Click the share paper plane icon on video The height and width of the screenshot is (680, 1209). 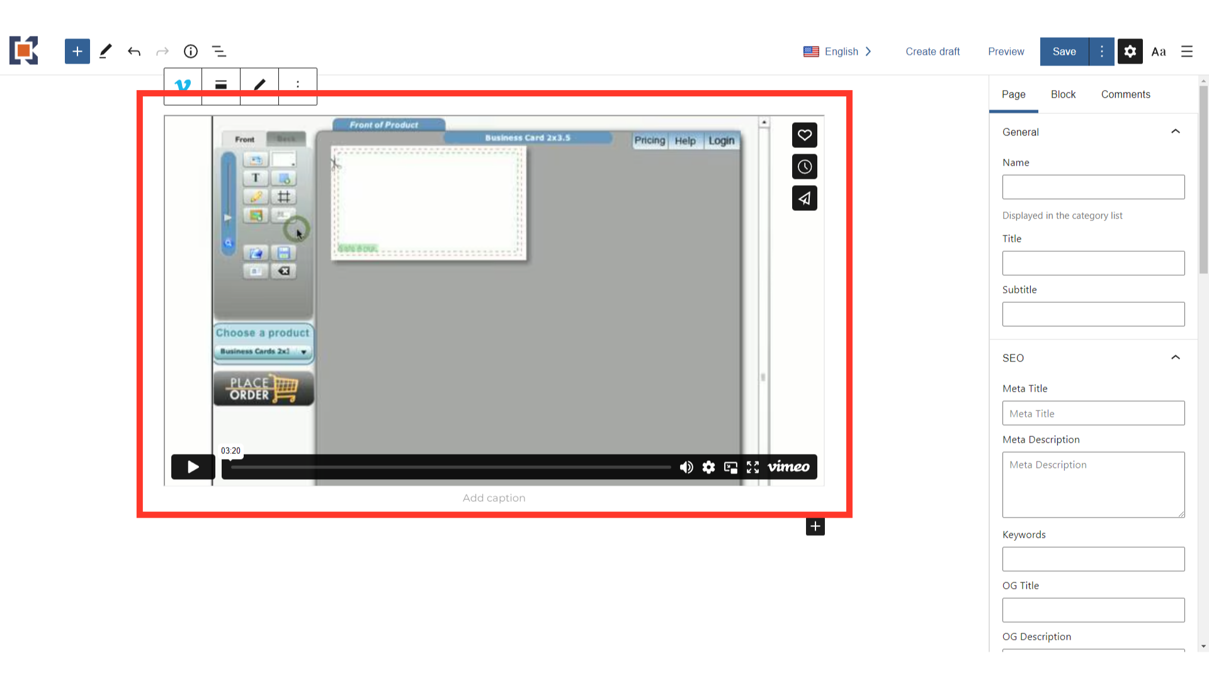point(804,198)
